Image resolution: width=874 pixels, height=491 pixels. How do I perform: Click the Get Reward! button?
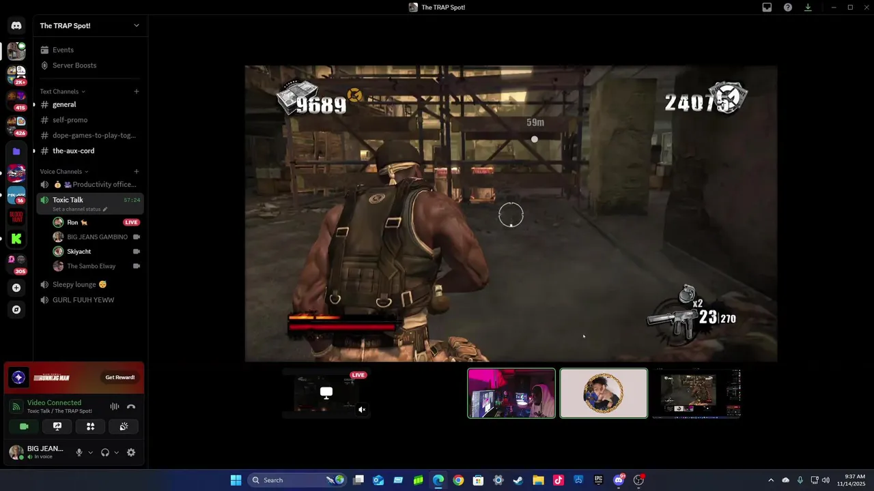120,377
